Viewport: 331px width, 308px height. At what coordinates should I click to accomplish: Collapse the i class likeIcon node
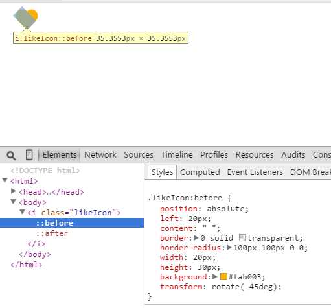[x=22, y=212]
